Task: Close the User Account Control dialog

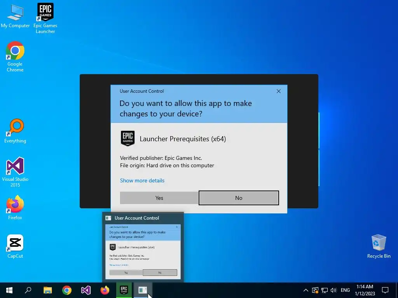Action: coord(278,91)
